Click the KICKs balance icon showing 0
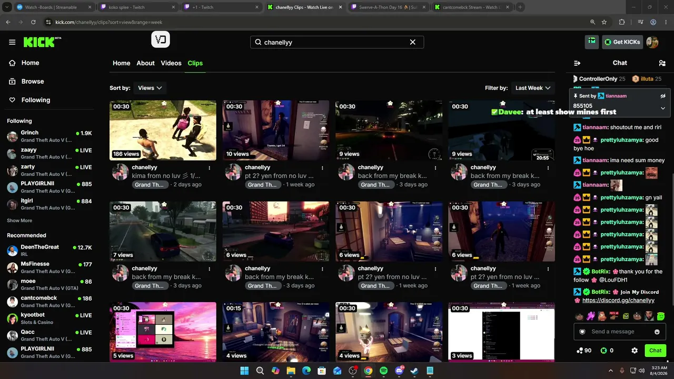Image resolution: width=674 pixels, height=379 pixels. pyautogui.click(x=607, y=351)
